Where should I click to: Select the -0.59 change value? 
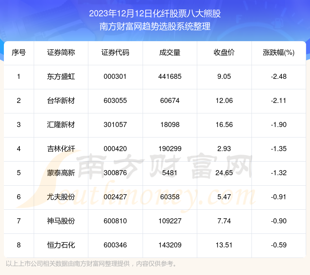tap(279, 245)
